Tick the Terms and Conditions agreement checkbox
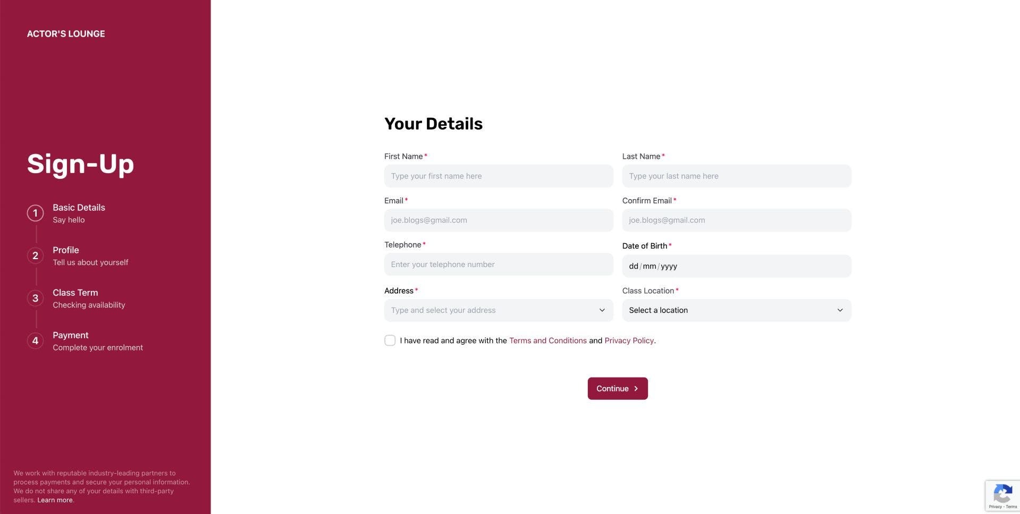Screen dimensions: 1020x514 click(x=390, y=340)
